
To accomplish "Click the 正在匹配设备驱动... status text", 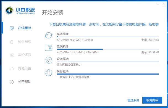I will [x=69, y=65].
